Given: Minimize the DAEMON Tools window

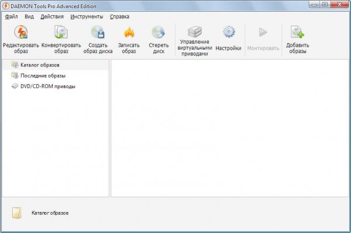Looking at the screenshot, I should pyautogui.click(x=315, y=4).
